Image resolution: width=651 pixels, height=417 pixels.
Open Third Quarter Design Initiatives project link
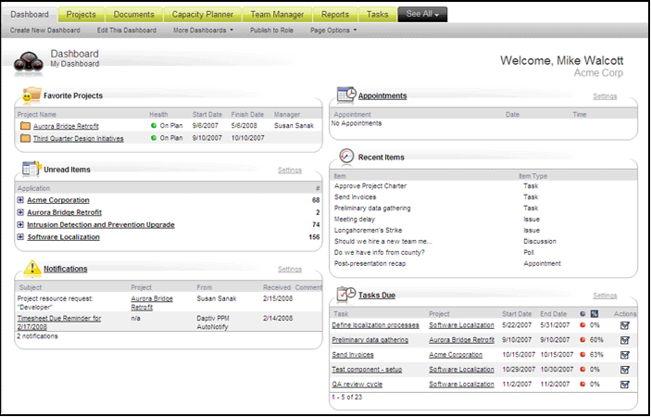[x=79, y=138]
